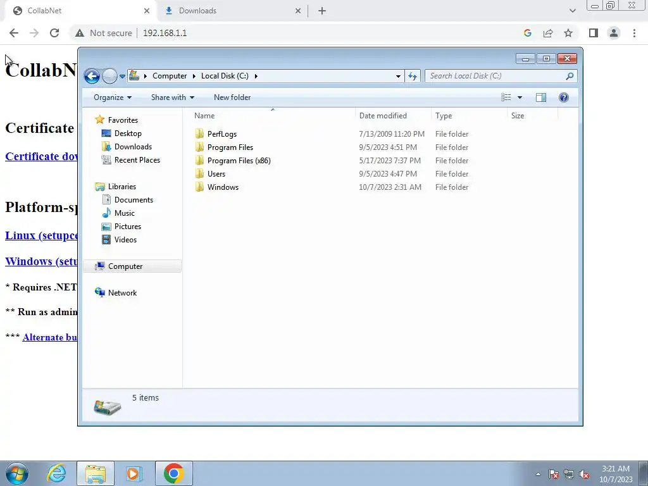
Task: Open a new Chrome tab
Action: click(322, 11)
